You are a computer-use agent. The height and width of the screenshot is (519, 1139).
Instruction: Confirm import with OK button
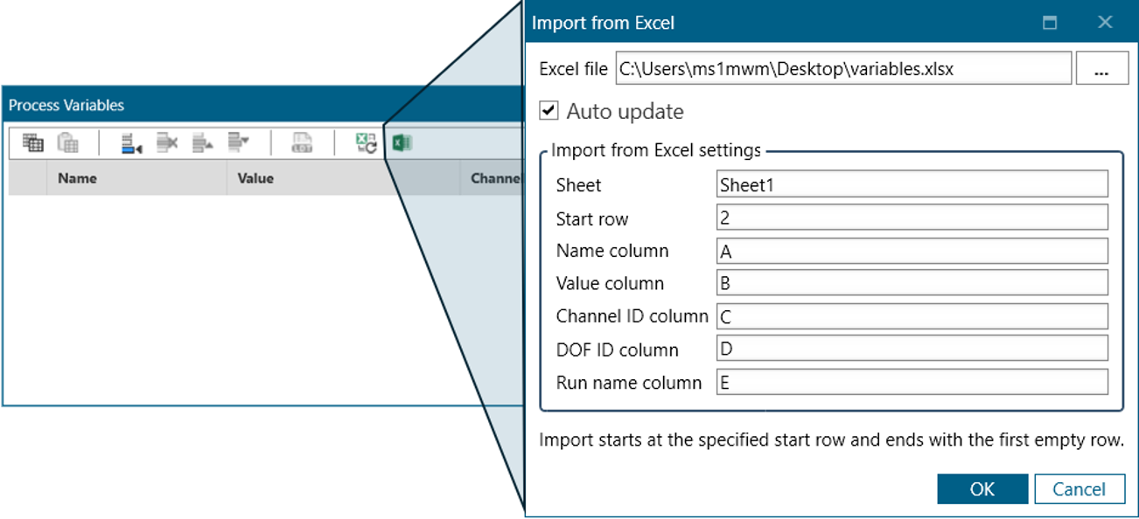pos(982,489)
